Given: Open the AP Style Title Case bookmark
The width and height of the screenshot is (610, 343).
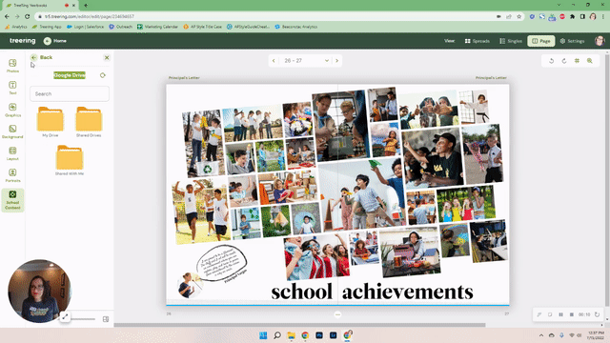Looking at the screenshot, I should 202,27.
